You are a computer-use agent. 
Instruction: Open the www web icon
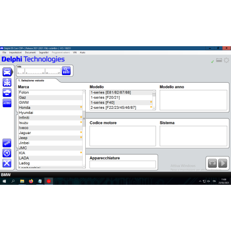(7, 143)
